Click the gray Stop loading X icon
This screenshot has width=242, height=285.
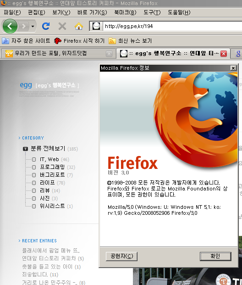coord(62,26)
